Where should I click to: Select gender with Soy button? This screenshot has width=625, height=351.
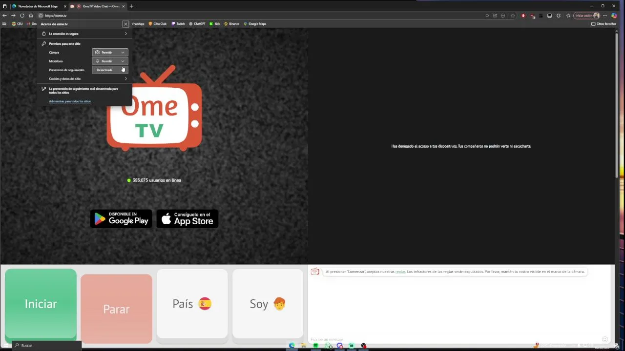(268, 304)
